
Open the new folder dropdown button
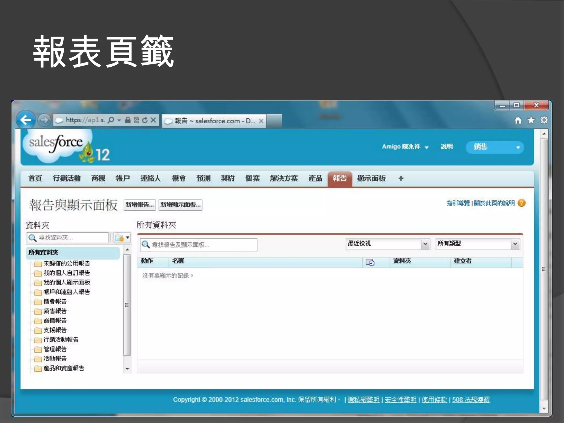[x=122, y=238]
